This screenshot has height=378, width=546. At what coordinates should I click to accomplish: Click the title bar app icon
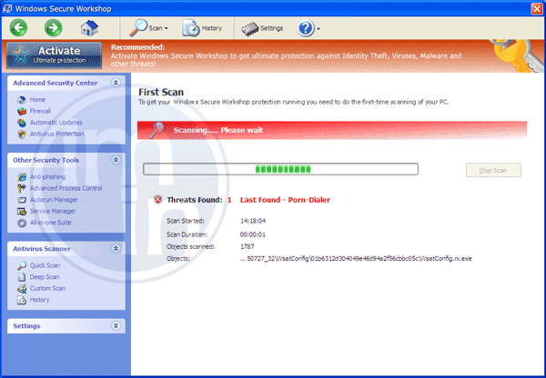pos(7,8)
